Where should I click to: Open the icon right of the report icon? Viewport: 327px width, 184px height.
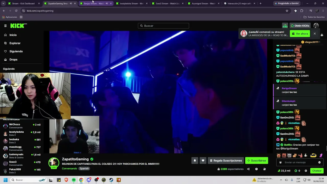point(264,169)
